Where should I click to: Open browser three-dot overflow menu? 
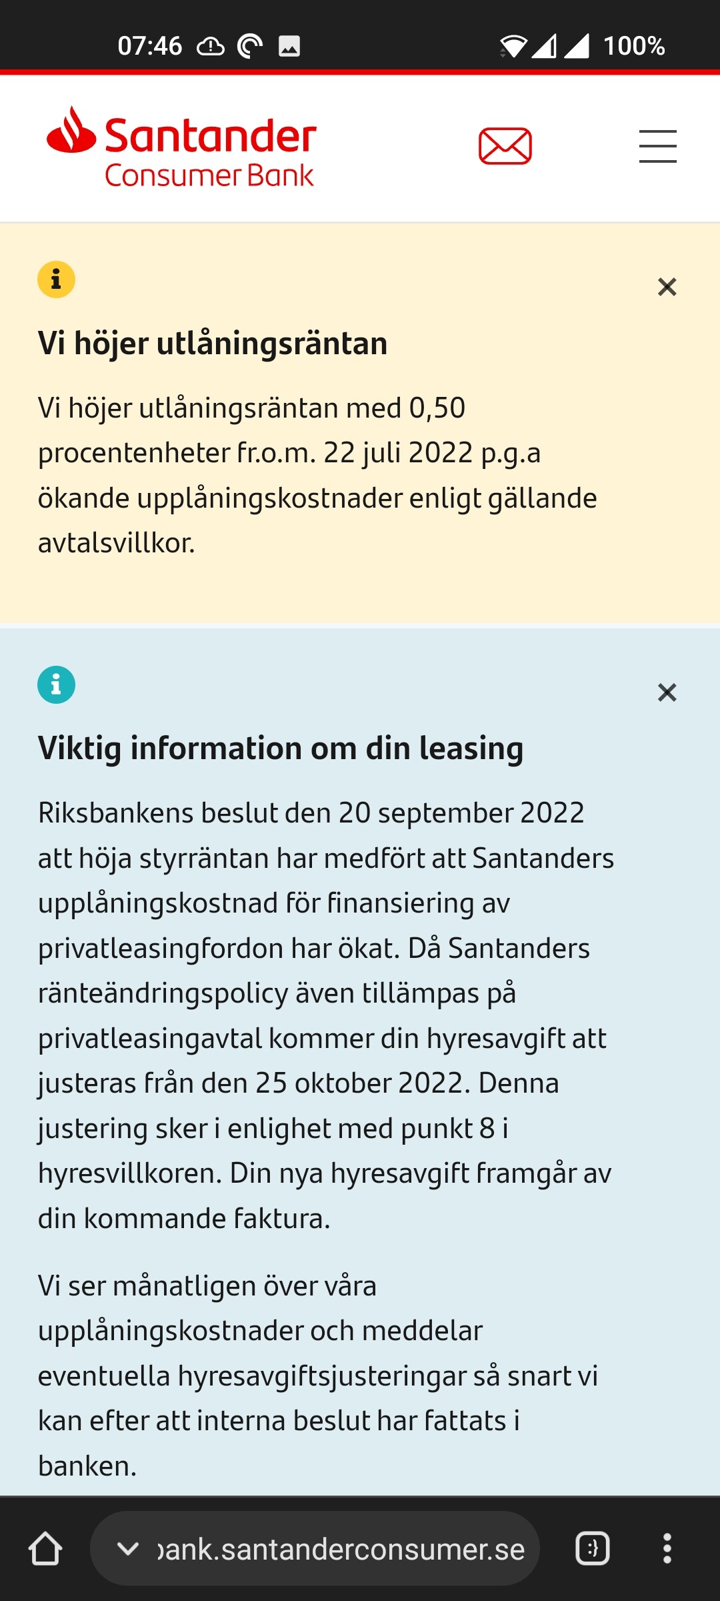(667, 1548)
